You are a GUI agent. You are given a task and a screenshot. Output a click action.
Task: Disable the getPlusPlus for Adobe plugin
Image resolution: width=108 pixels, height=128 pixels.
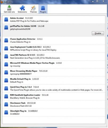pyautogui.click(x=98, y=33)
